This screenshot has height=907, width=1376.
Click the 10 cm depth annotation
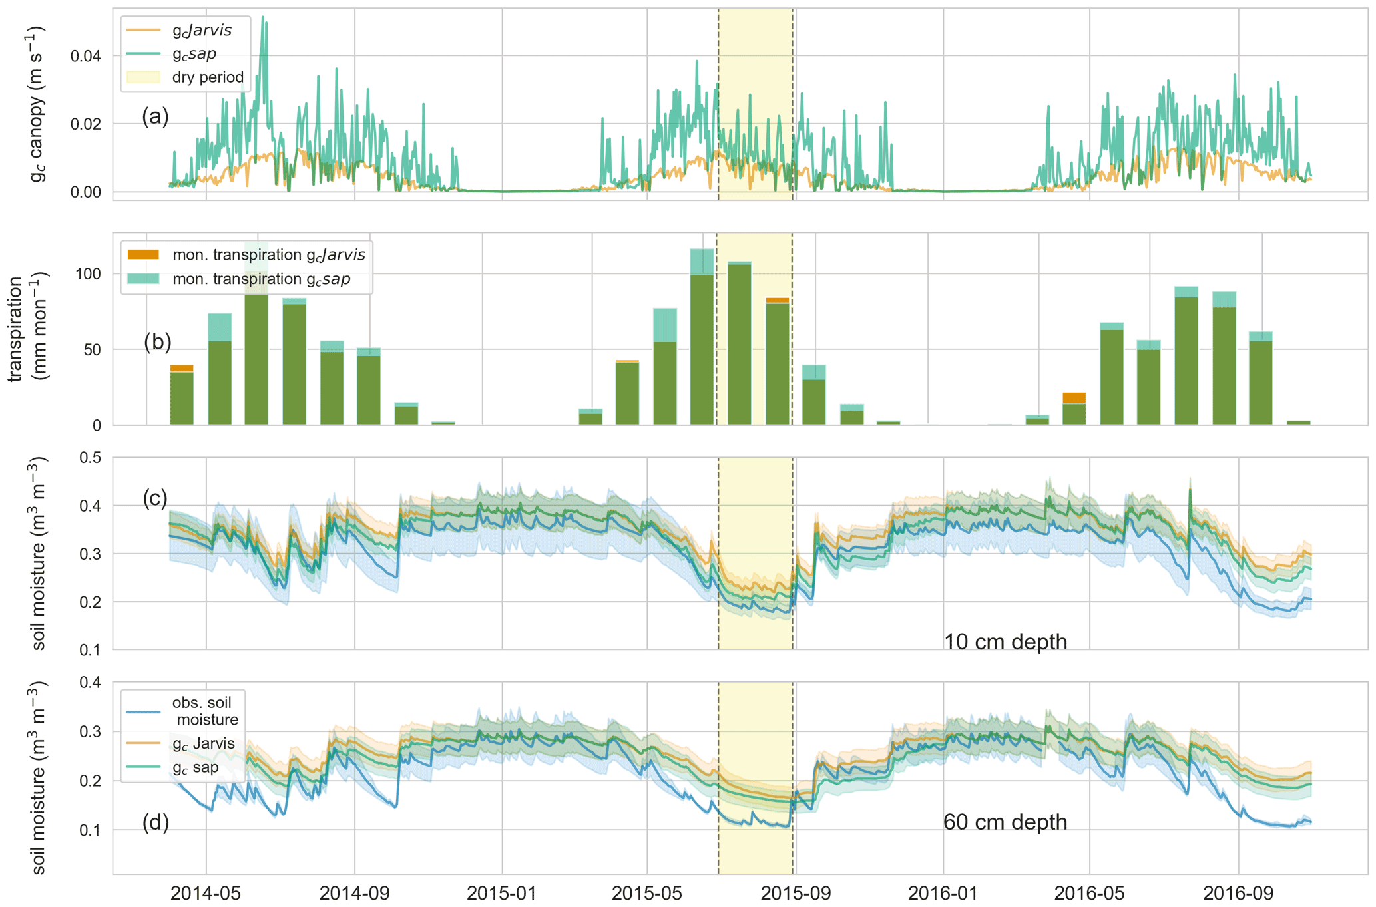point(1005,641)
